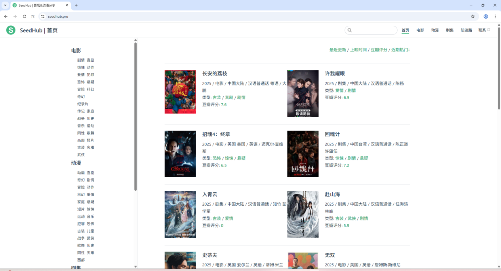501x271 pixels.
Task: Click the page scroll down arrow
Action: (x=499, y=267)
